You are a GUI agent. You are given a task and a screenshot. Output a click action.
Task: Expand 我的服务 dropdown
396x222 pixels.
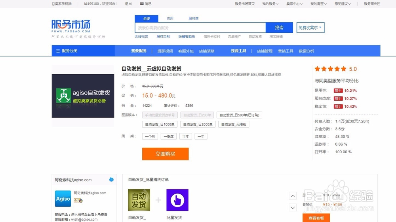click(x=270, y=4)
